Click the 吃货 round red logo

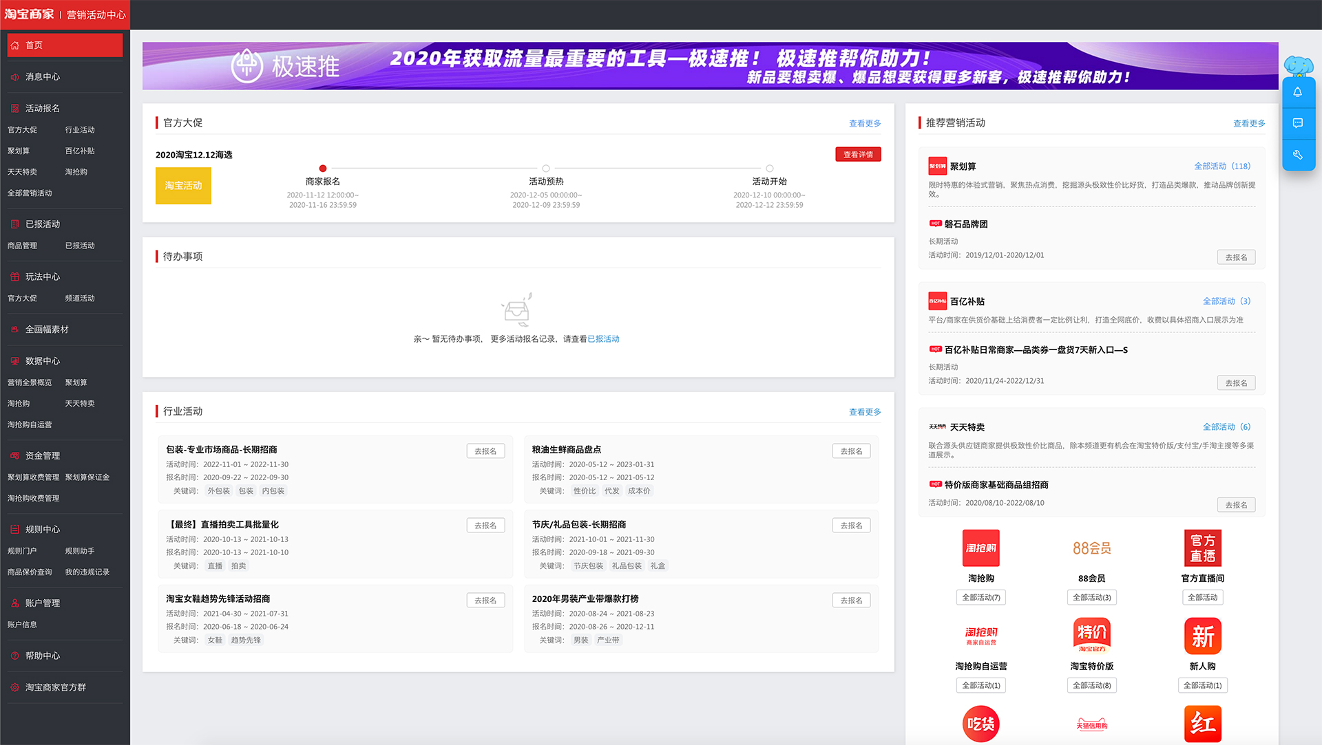[981, 724]
